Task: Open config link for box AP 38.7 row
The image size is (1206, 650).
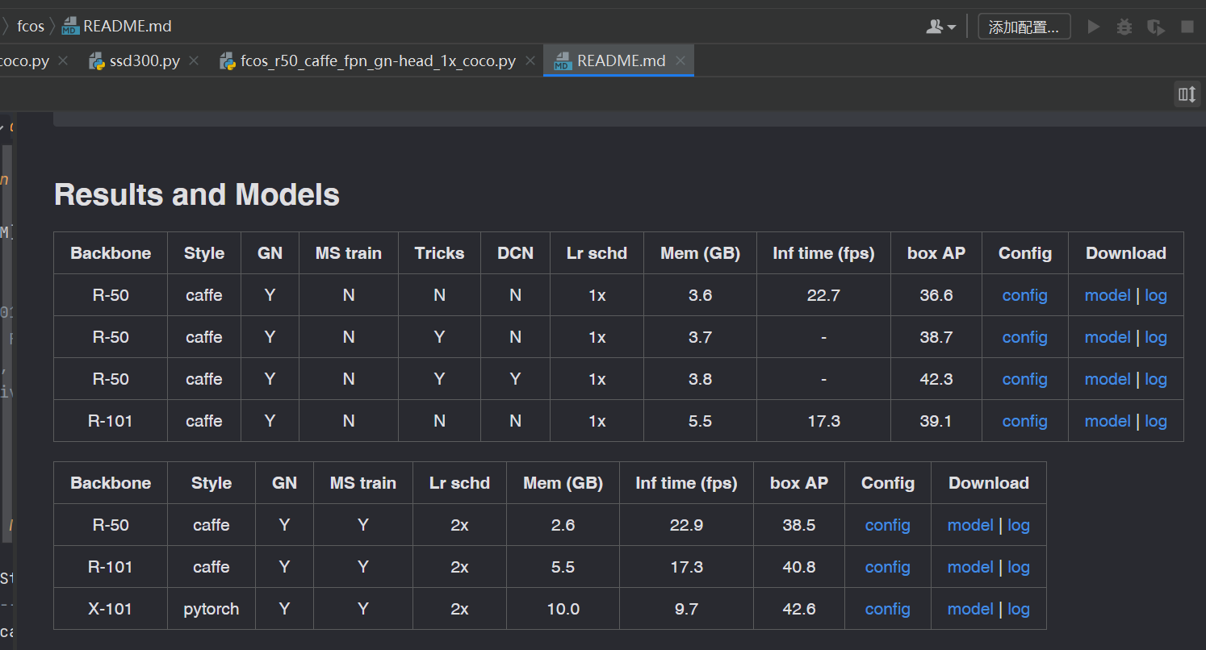Action: coord(1025,337)
